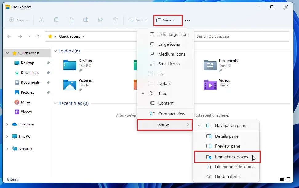
Task: Toggle Hidden items visibility
Action: pos(226,176)
